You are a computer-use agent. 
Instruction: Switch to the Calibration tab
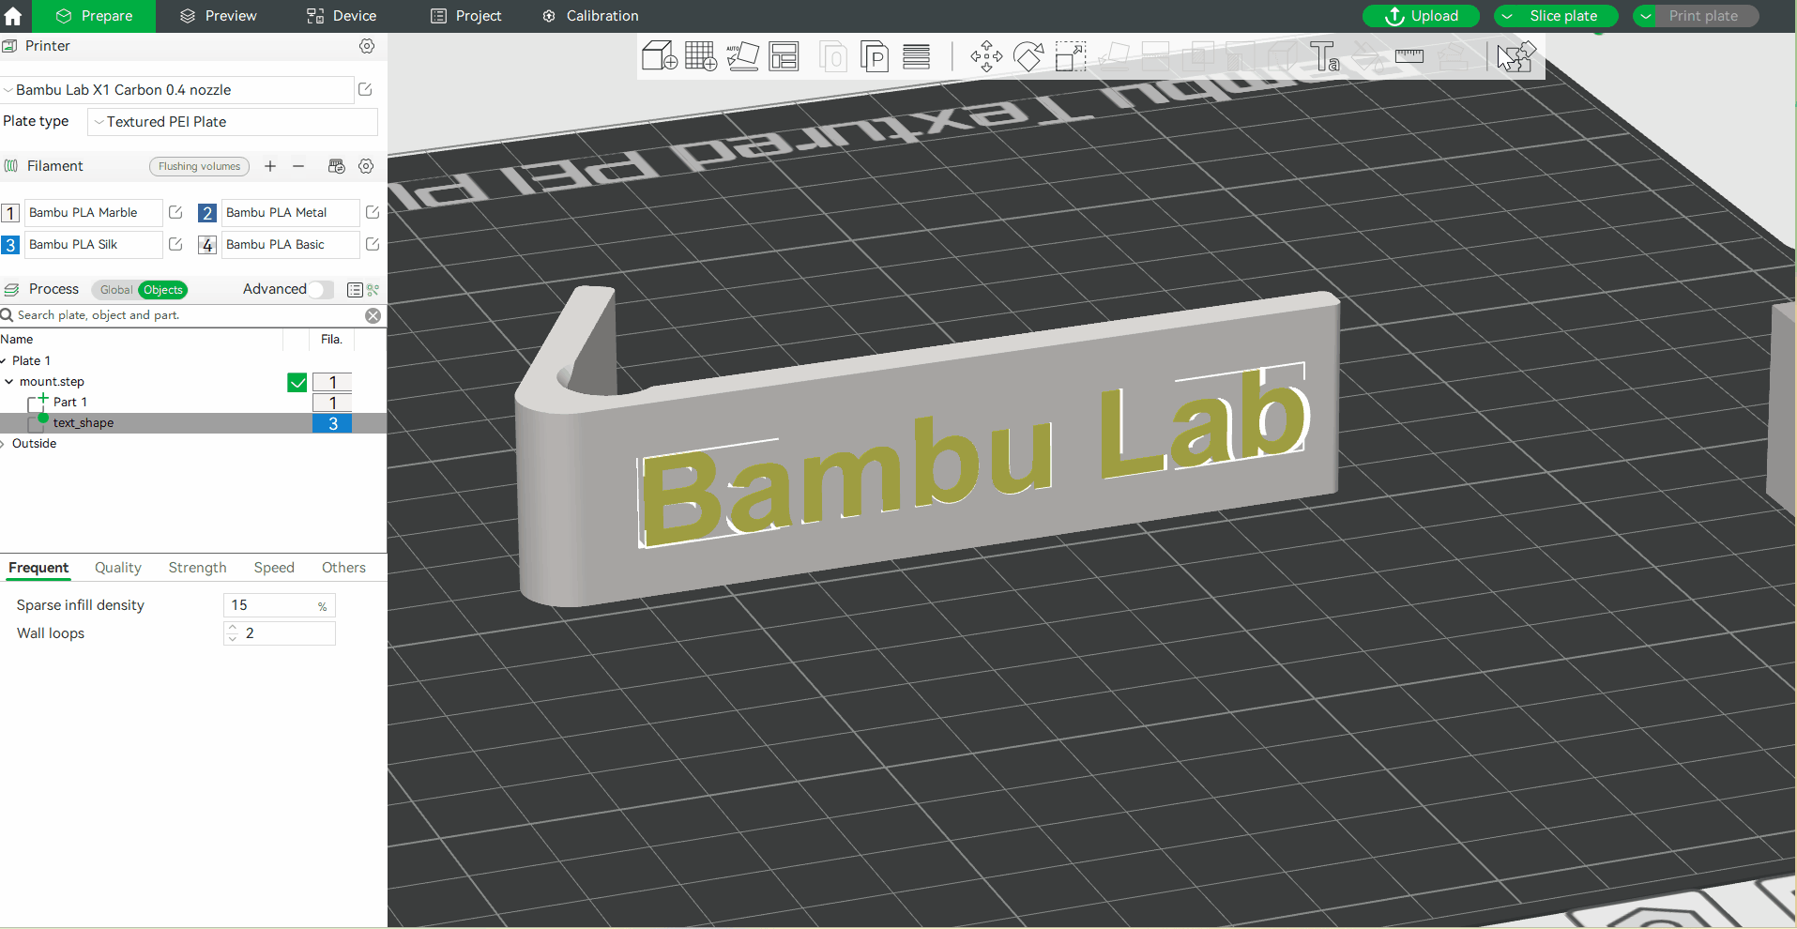pos(590,16)
